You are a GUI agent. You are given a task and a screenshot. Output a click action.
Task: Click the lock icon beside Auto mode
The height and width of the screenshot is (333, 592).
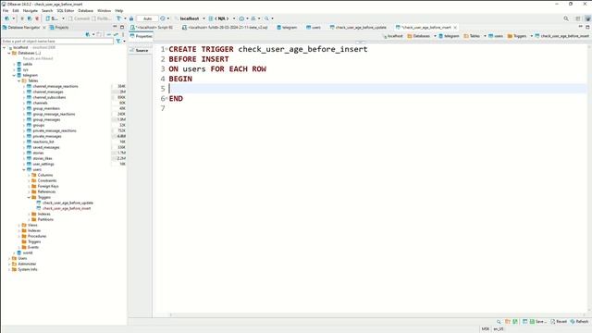pyautogui.click(x=131, y=18)
